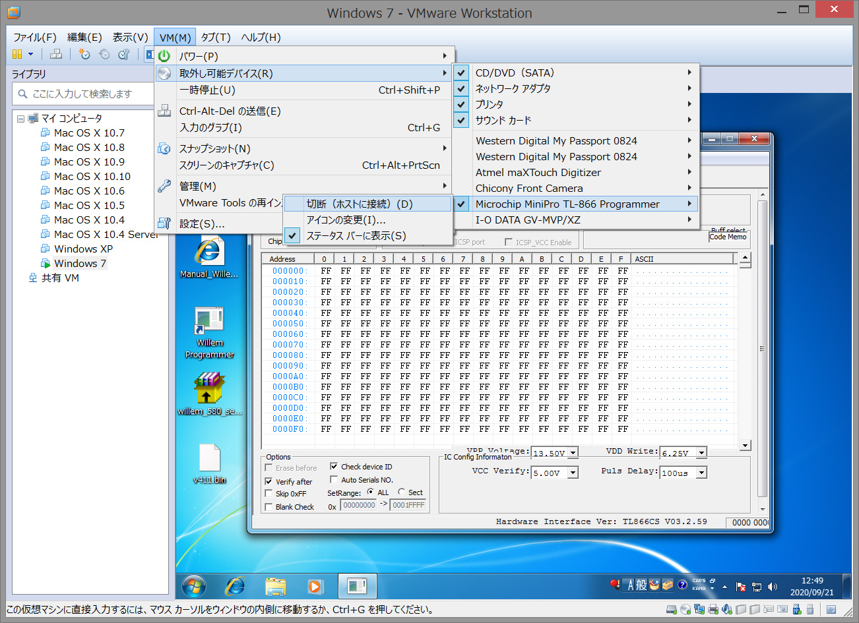Image resolution: width=859 pixels, height=623 pixels.
Task: Click the sound card status bar icon
Action: tap(727, 609)
